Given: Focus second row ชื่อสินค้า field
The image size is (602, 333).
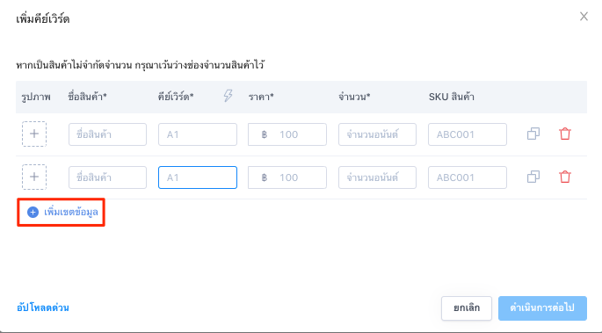Looking at the screenshot, I should pyautogui.click(x=107, y=177).
